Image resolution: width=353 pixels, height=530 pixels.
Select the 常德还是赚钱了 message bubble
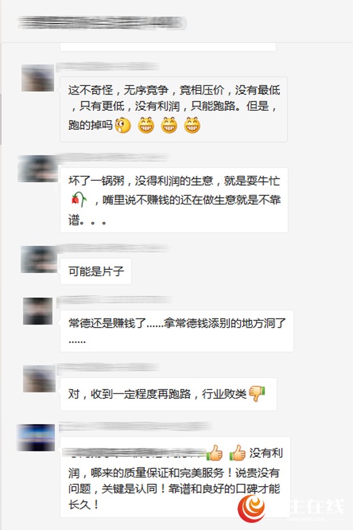[x=176, y=331]
